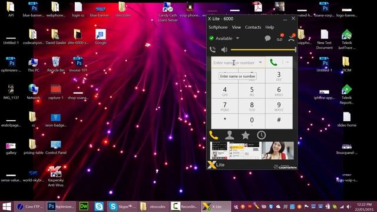Select the Control Panel desktop icon

click(56, 147)
